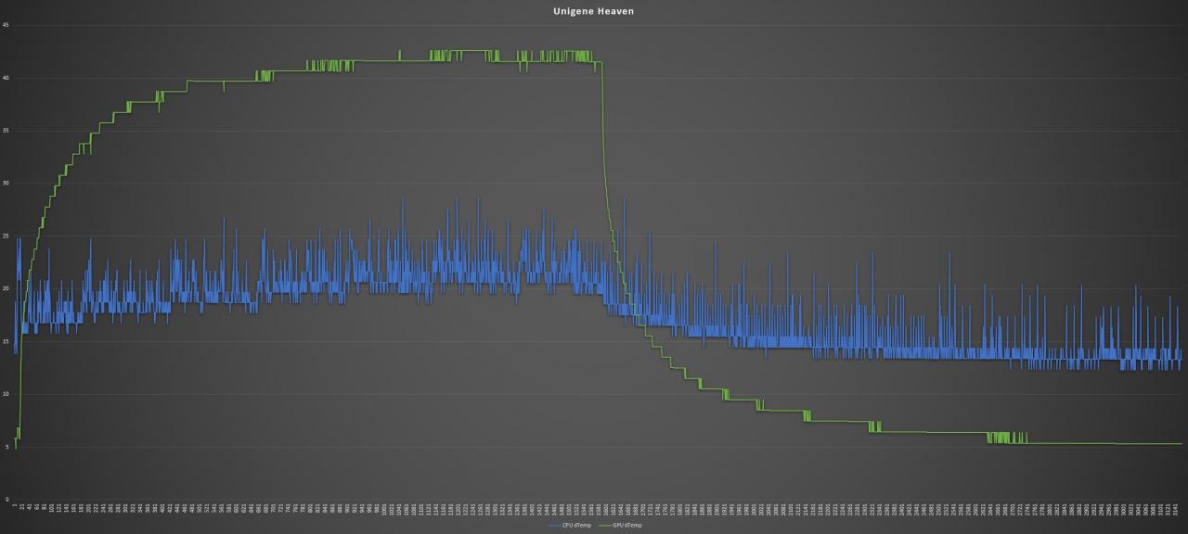The height and width of the screenshot is (534, 1188).
Task: Select the 25 tick label on the y-axis
Action: (6, 236)
